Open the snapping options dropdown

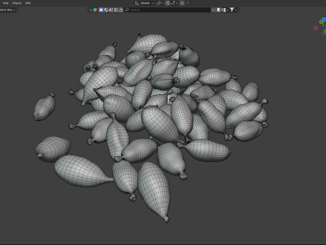tap(174, 3)
